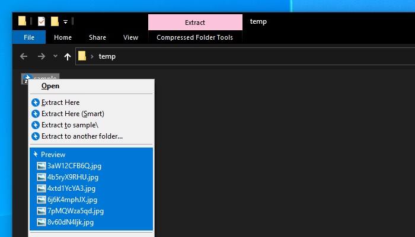The width and height of the screenshot is (415, 237).
Task: Choose Open from the context menu
Action: [x=50, y=86]
